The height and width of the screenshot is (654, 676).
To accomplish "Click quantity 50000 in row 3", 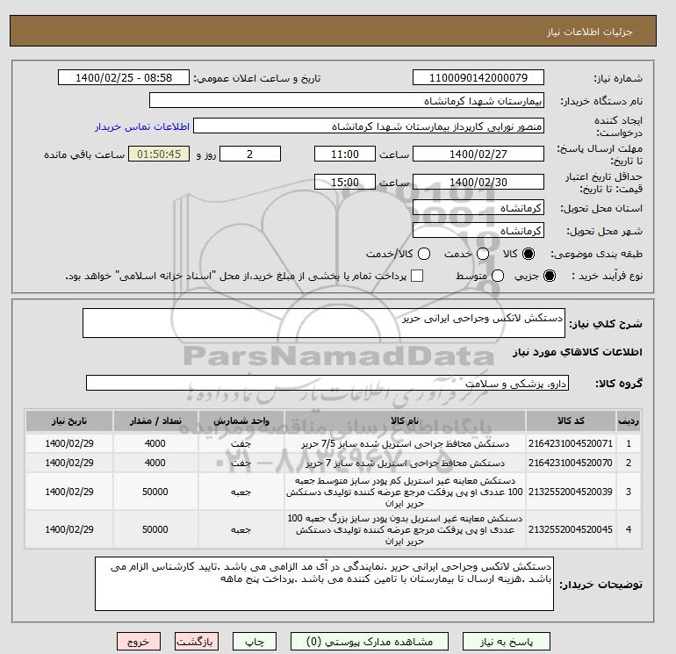I will pyautogui.click(x=155, y=492).
